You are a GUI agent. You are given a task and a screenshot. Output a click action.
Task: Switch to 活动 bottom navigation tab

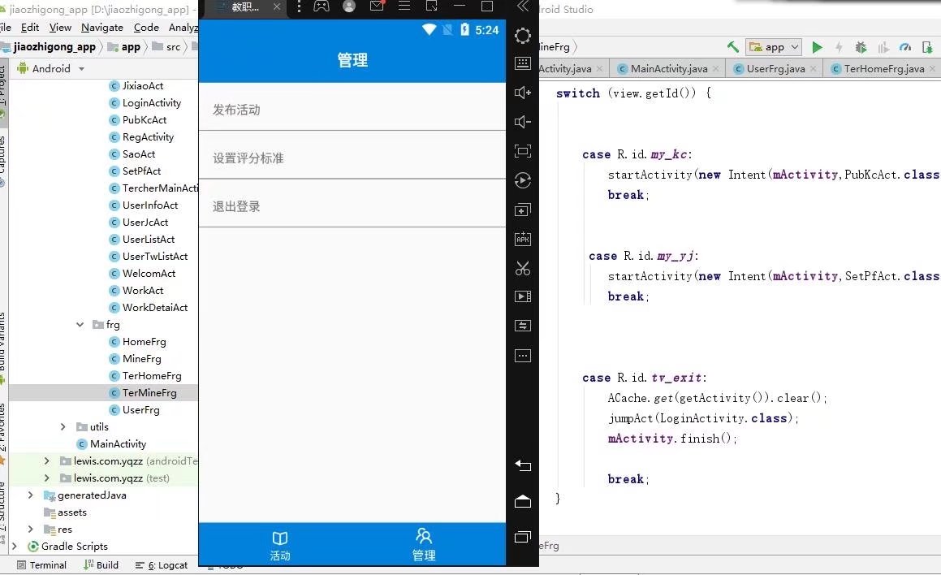(x=279, y=544)
